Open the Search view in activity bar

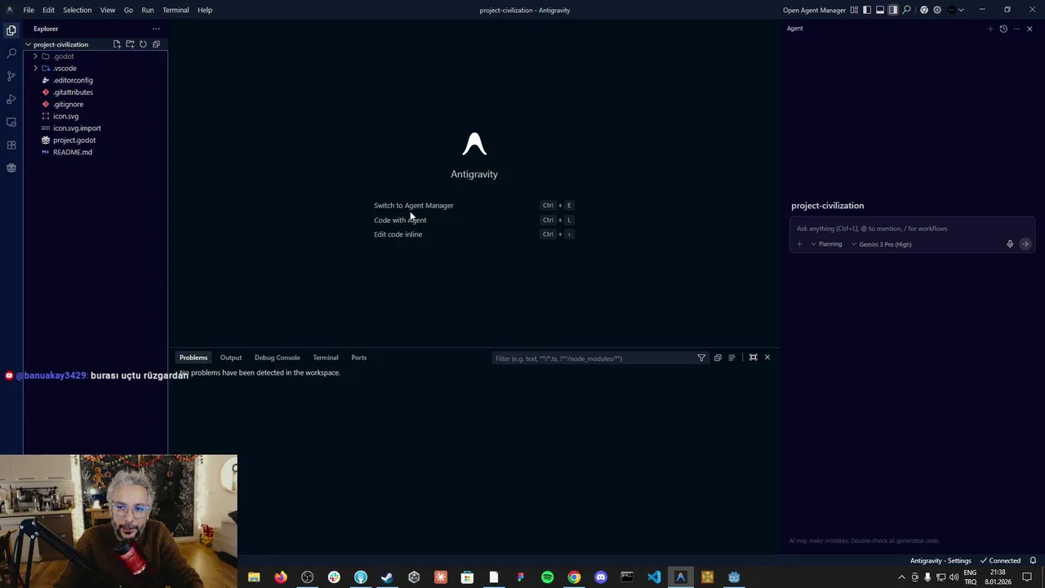point(11,53)
